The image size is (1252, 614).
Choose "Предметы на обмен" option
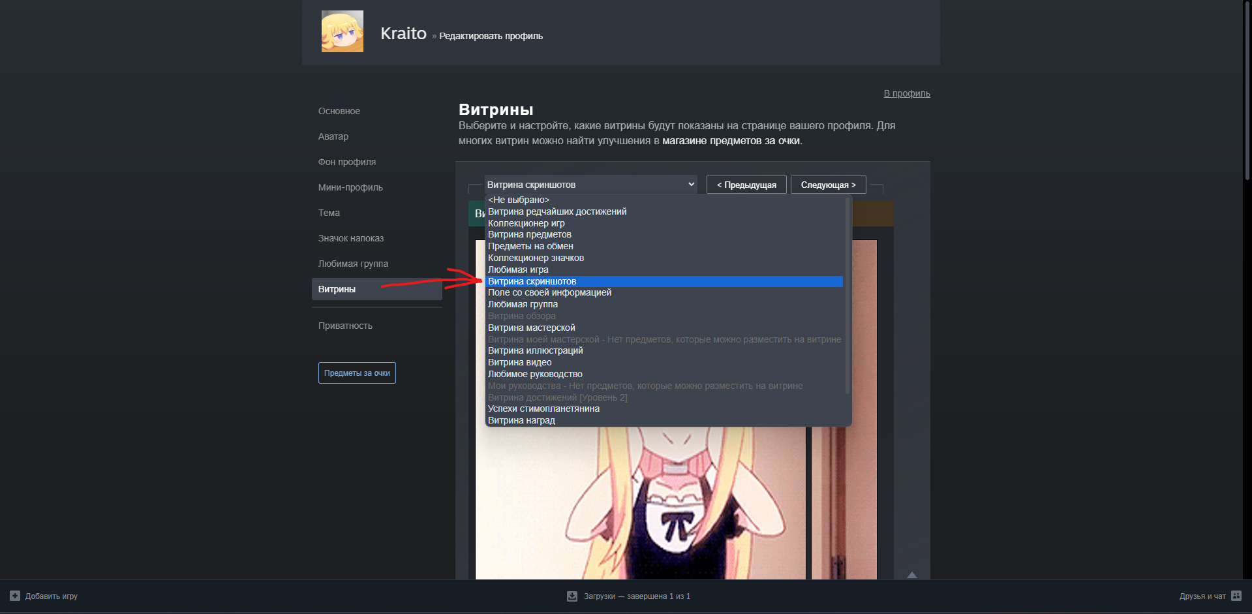click(x=665, y=246)
